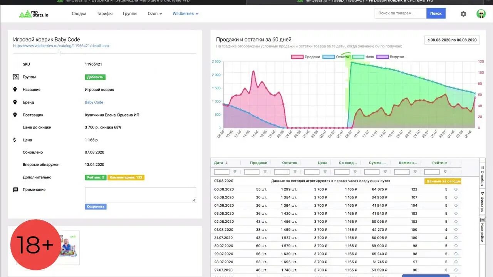Sort by Продажи column header

258,163
